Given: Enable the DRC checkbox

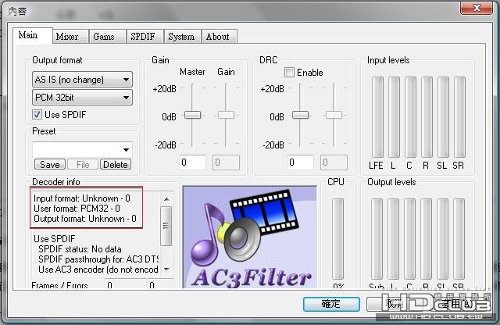Looking at the screenshot, I should coord(289,73).
